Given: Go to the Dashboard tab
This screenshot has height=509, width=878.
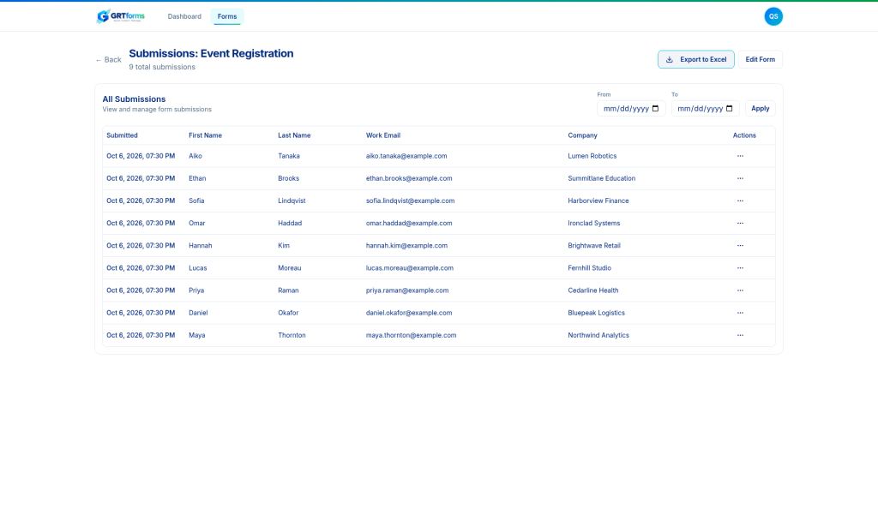Looking at the screenshot, I should [184, 16].
